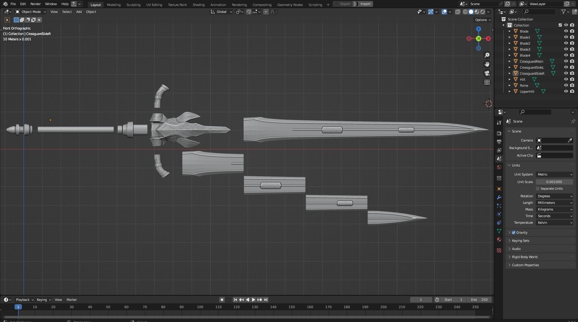The width and height of the screenshot is (578, 322).
Task: Hide Hilt object in viewport
Action: point(566,79)
